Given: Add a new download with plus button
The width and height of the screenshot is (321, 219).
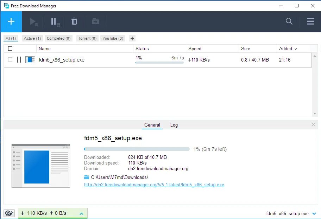Looking at the screenshot, I should [11, 21].
